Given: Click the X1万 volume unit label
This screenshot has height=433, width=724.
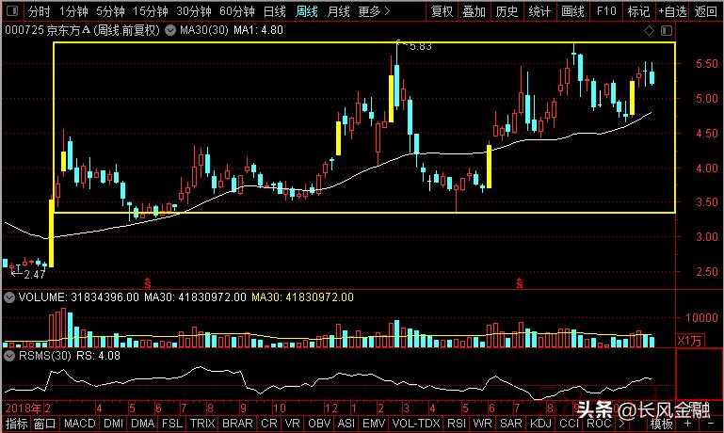Looking at the screenshot, I should pyautogui.click(x=692, y=339).
